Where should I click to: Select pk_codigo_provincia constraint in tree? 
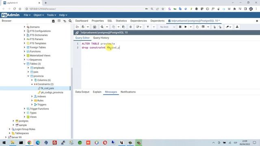point(52,92)
